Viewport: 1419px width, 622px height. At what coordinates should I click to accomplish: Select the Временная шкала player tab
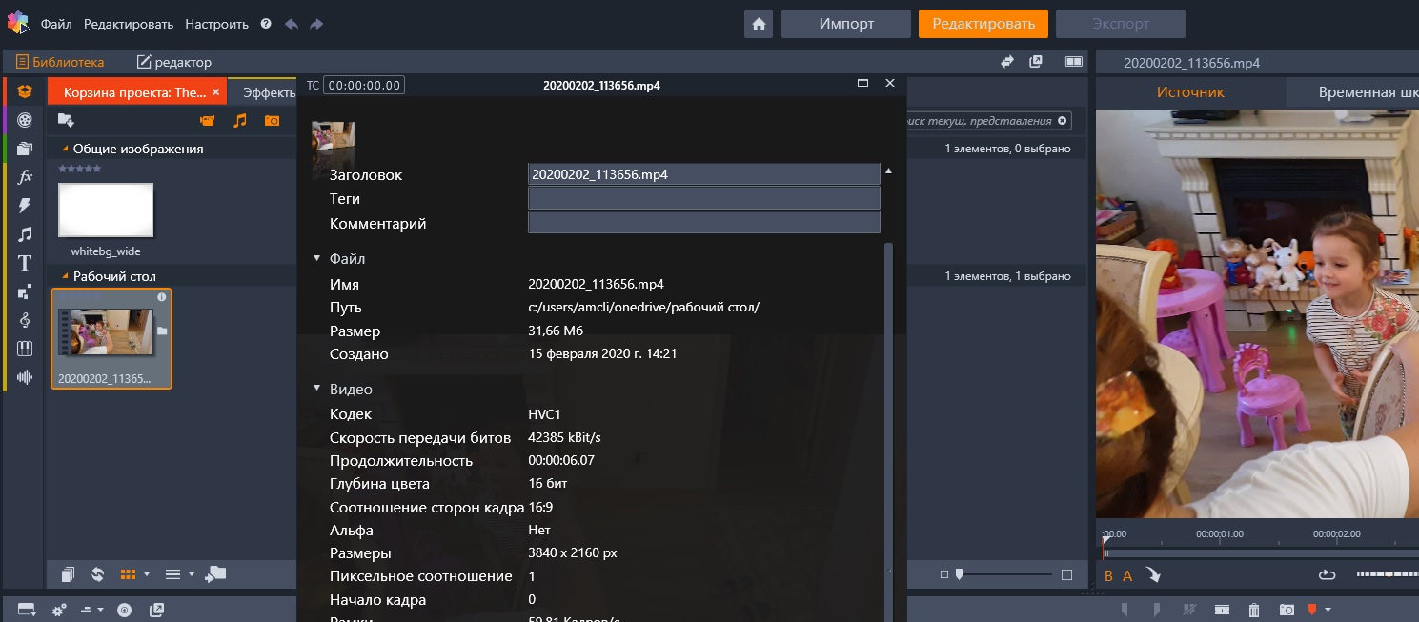pos(1353,92)
